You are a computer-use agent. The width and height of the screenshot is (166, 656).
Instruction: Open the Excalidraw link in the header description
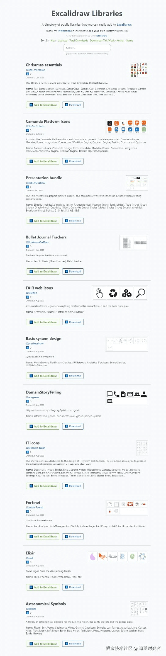pos(124,25)
